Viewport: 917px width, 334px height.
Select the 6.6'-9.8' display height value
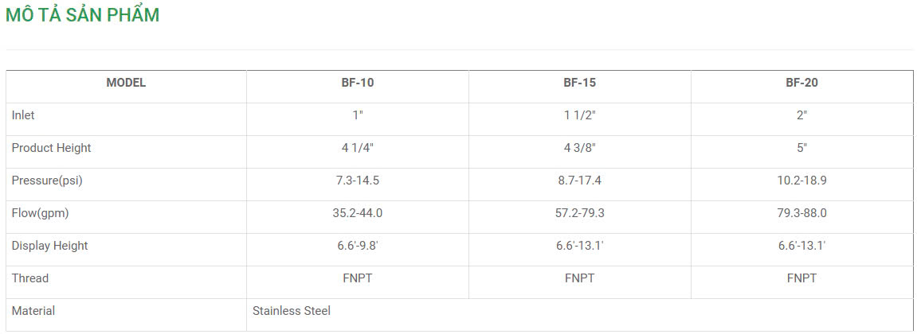pos(358,246)
